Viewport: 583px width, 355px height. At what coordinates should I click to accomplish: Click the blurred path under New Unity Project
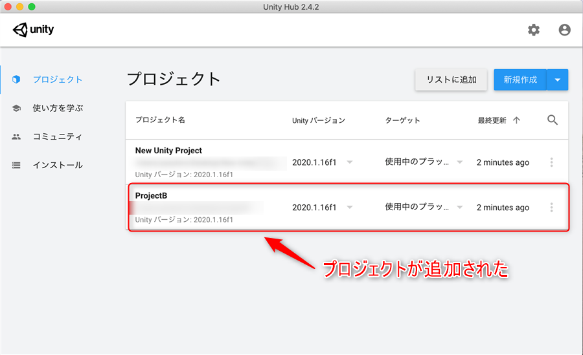click(211, 163)
